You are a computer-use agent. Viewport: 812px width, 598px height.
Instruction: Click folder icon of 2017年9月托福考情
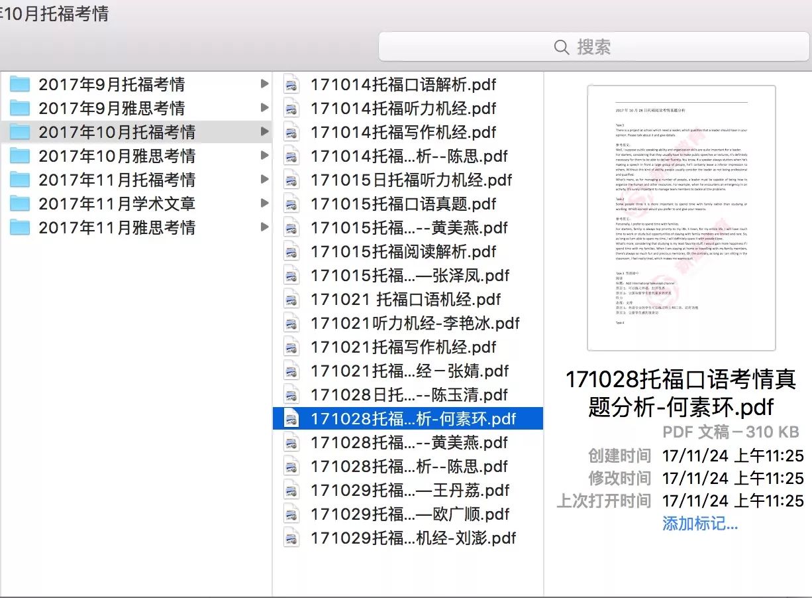tap(21, 84)
